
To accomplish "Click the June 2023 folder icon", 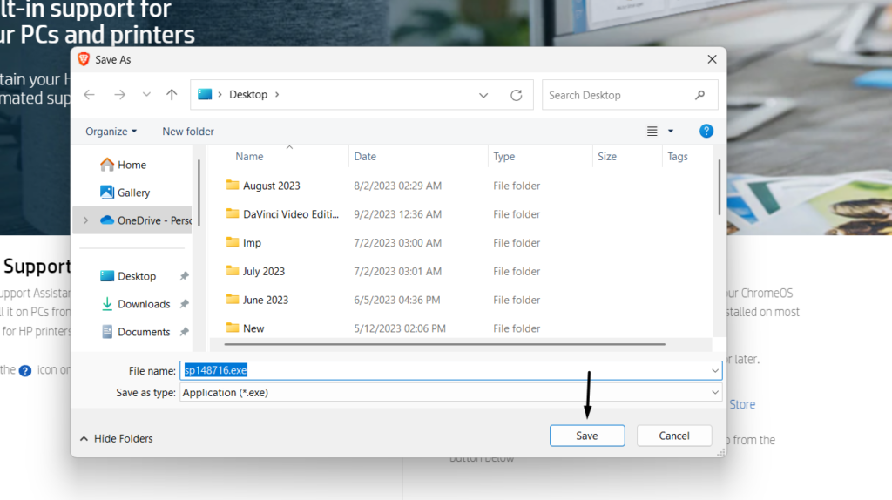I will (232, 299).
